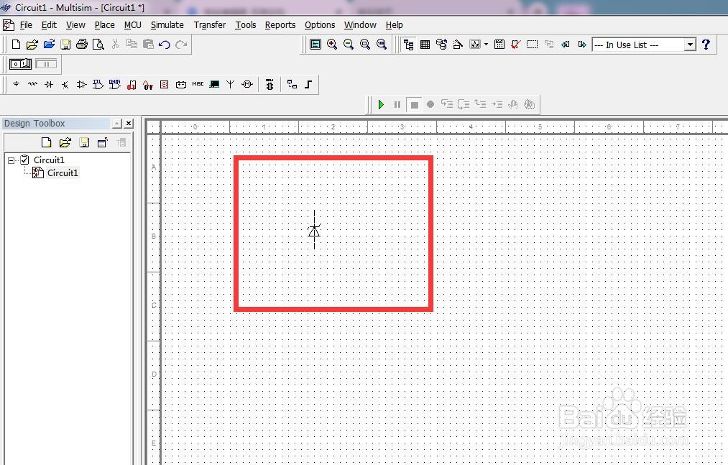Run the Electrical Rules Check icon

click(515, 45)
